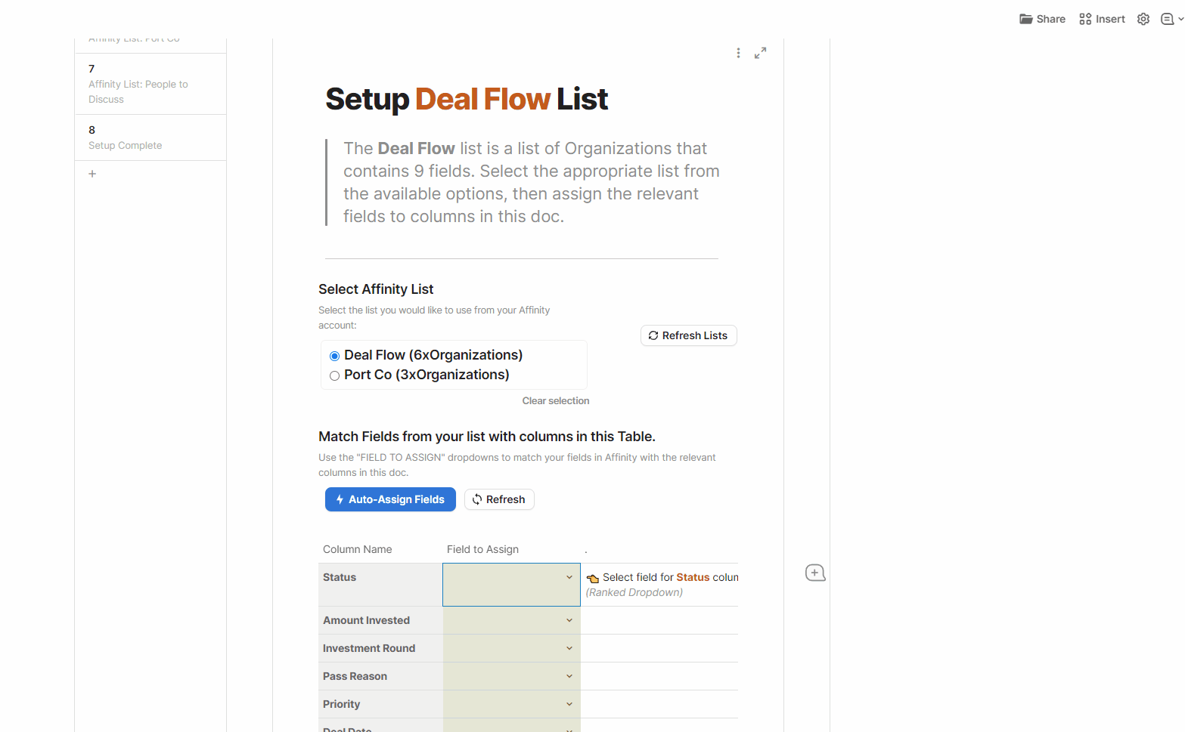This screenshot has width=1185, height=732.
Task: Add a comment using the bubble icon
Action: click(x=815, y=573)
